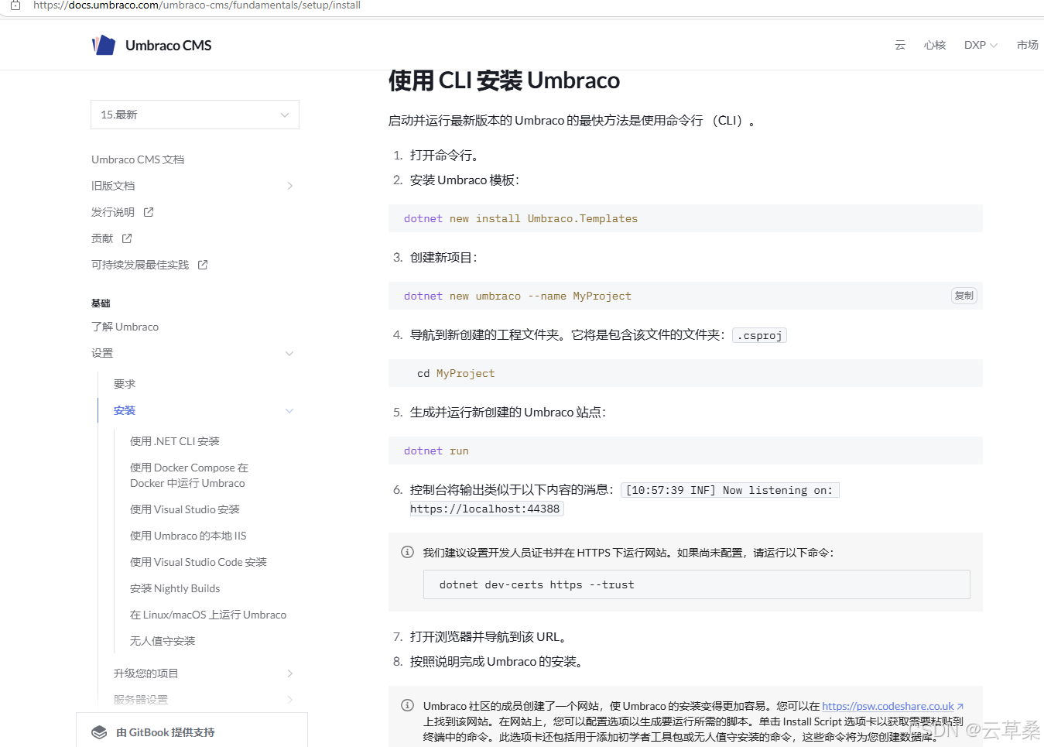
Task: Open 心核 in top navigation
Action: click(x=935, y=45)
